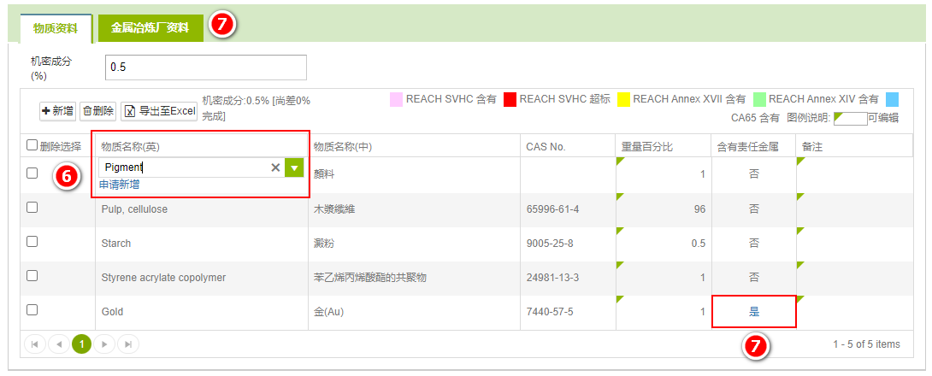Click the 申请新增 link
The image size is (932, 376).
click(x=120, y=185)
